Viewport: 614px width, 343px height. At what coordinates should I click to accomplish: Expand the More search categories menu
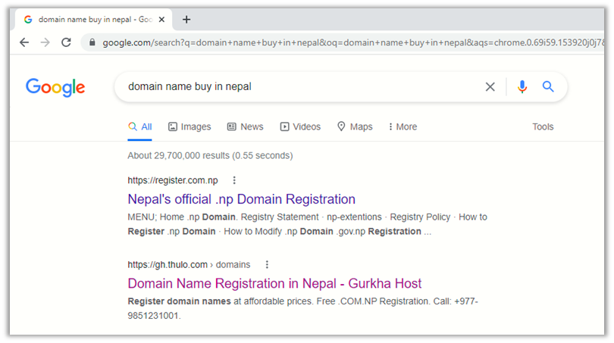click(403, 126)
